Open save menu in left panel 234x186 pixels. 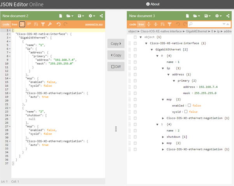click(x=81, y=16)
